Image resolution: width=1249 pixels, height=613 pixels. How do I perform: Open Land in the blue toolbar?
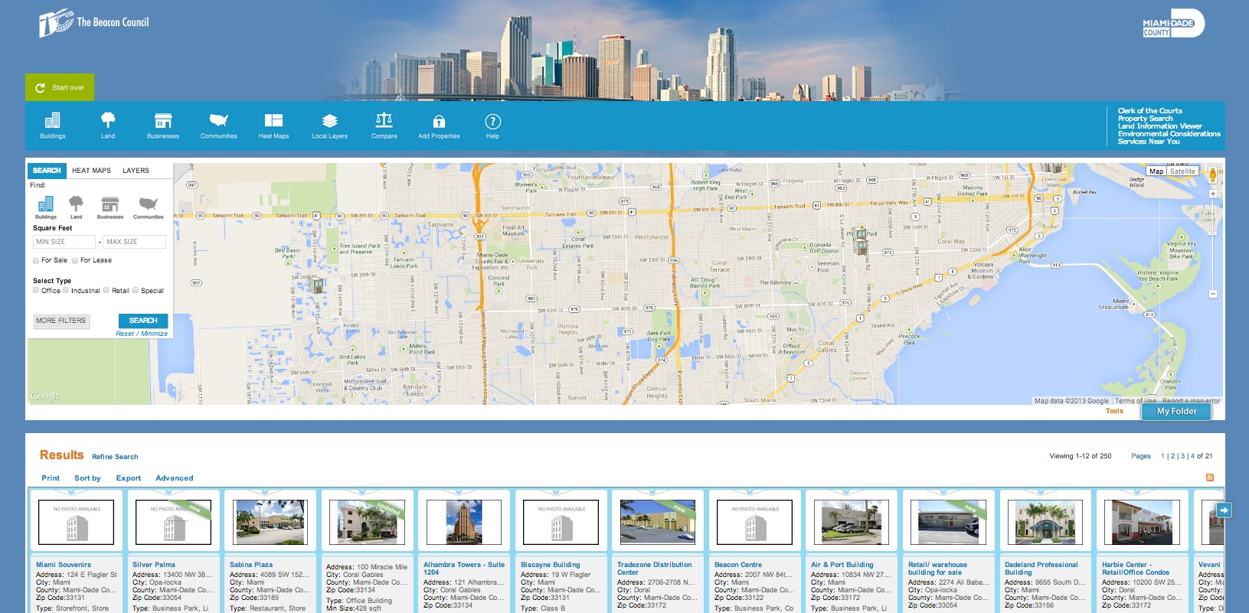tap(108, 126)
